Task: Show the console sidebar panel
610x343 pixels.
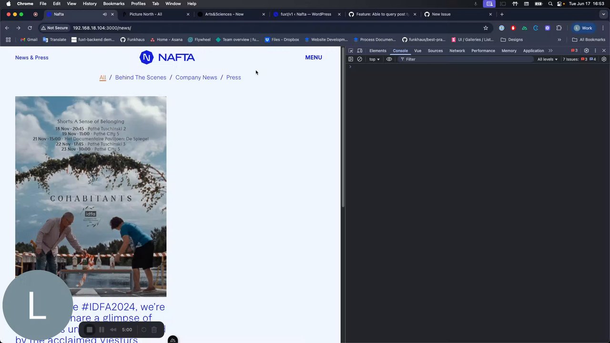Action: tap(351, 59)
